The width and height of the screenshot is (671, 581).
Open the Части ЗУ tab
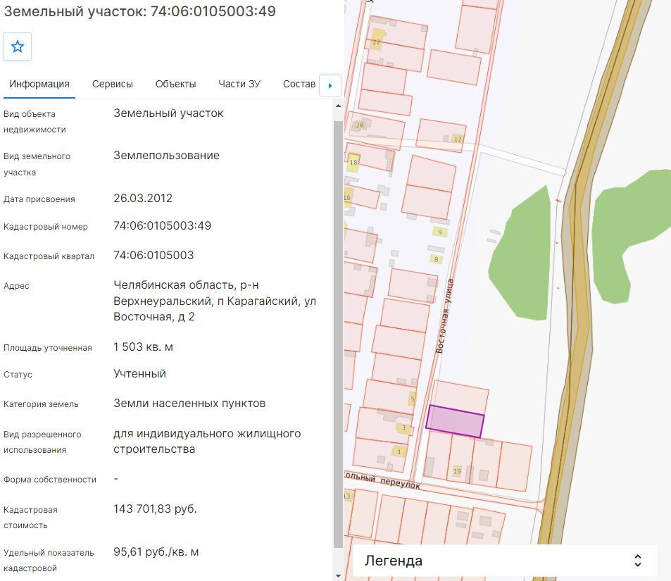239,84
